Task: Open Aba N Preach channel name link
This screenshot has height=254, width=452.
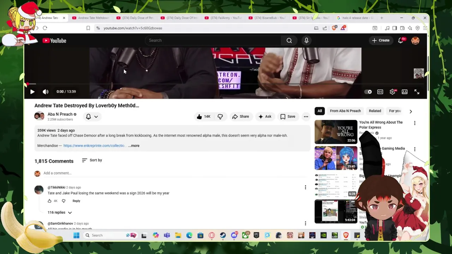Action: point(60,114)
